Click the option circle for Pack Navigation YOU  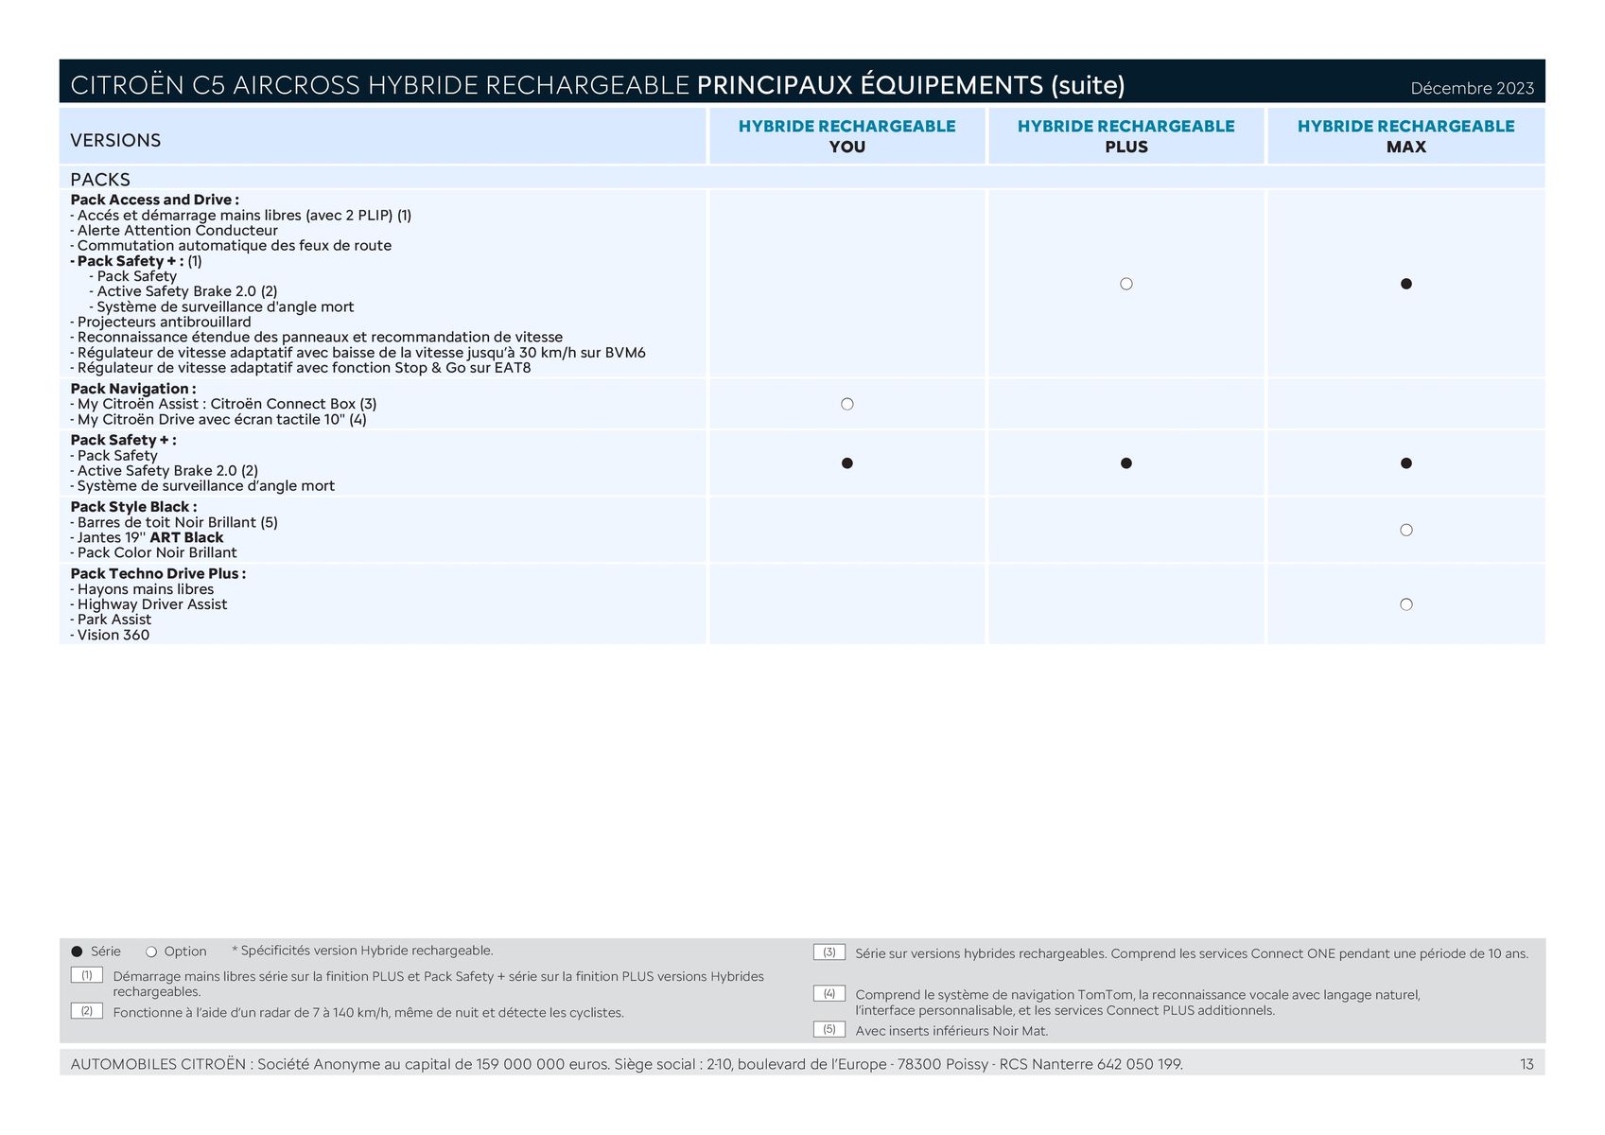point(847,404)
